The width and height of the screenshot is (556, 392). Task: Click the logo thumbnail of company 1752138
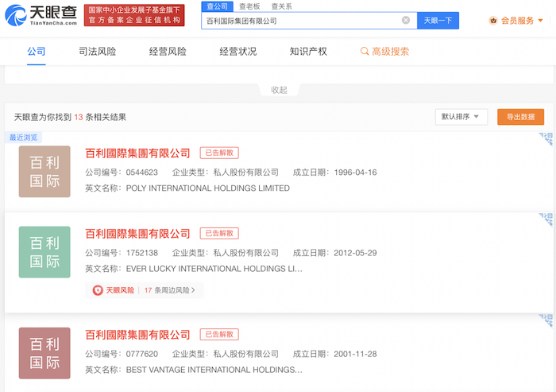44,252
